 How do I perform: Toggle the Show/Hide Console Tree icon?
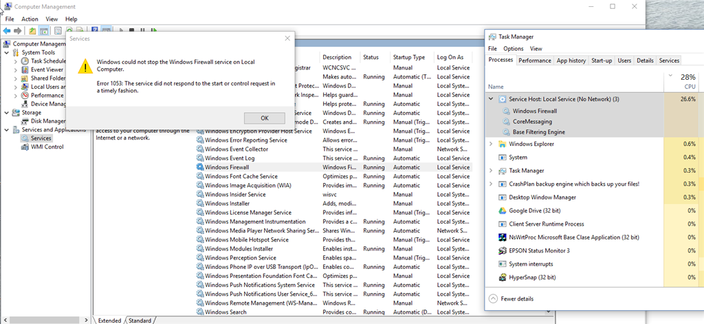click(x=43, y=30)
